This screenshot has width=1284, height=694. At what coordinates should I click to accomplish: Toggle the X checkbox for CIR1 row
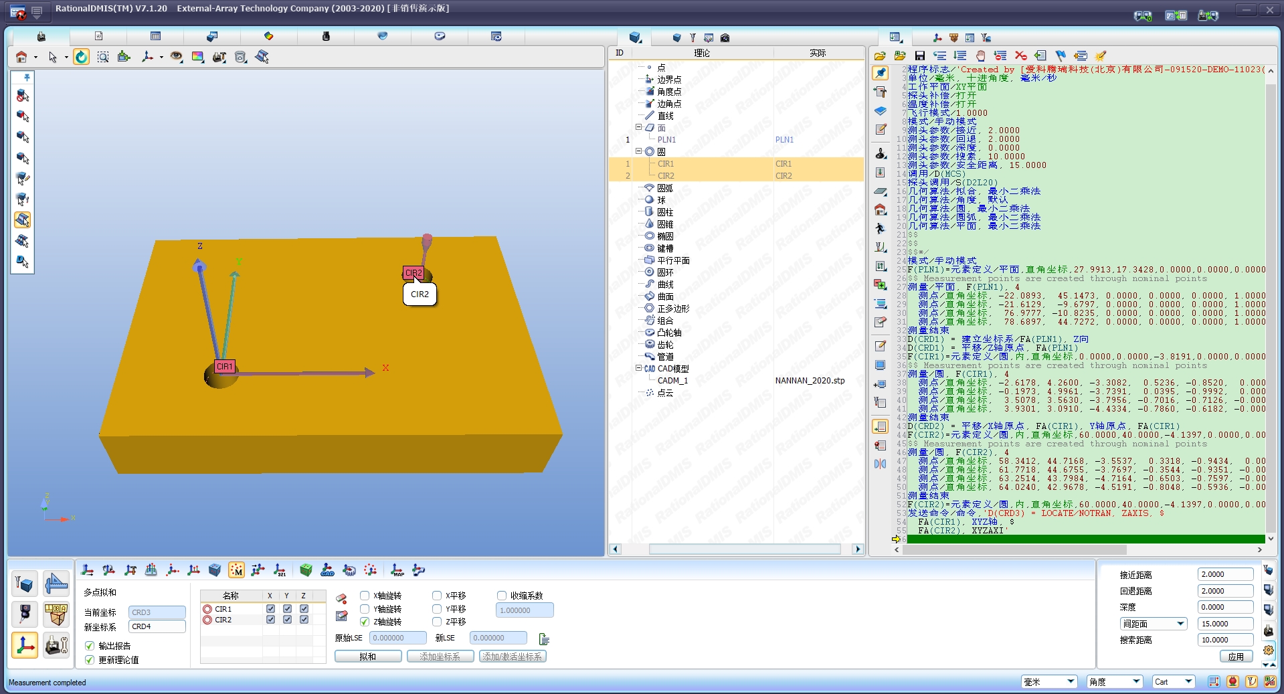[270, 609]
